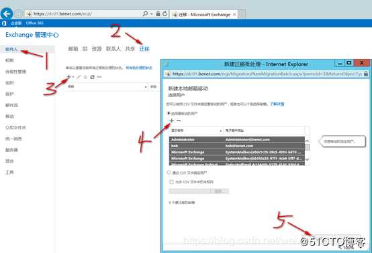
Task: Switch to the '邮箱' tab
Action: point(73,49)
